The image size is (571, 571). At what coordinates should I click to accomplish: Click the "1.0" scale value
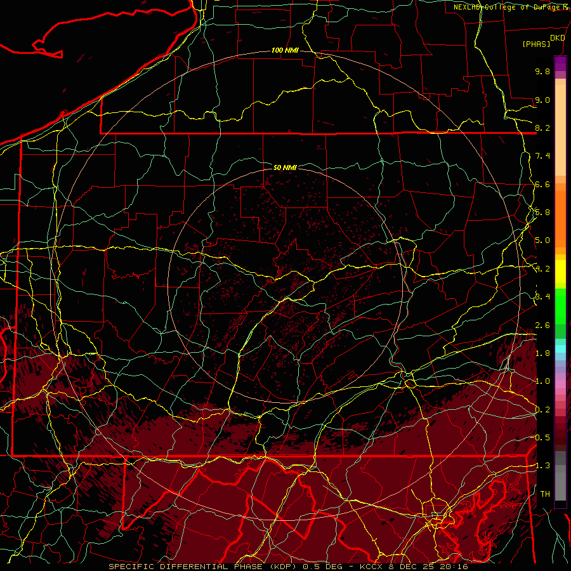tap(542, 381)
